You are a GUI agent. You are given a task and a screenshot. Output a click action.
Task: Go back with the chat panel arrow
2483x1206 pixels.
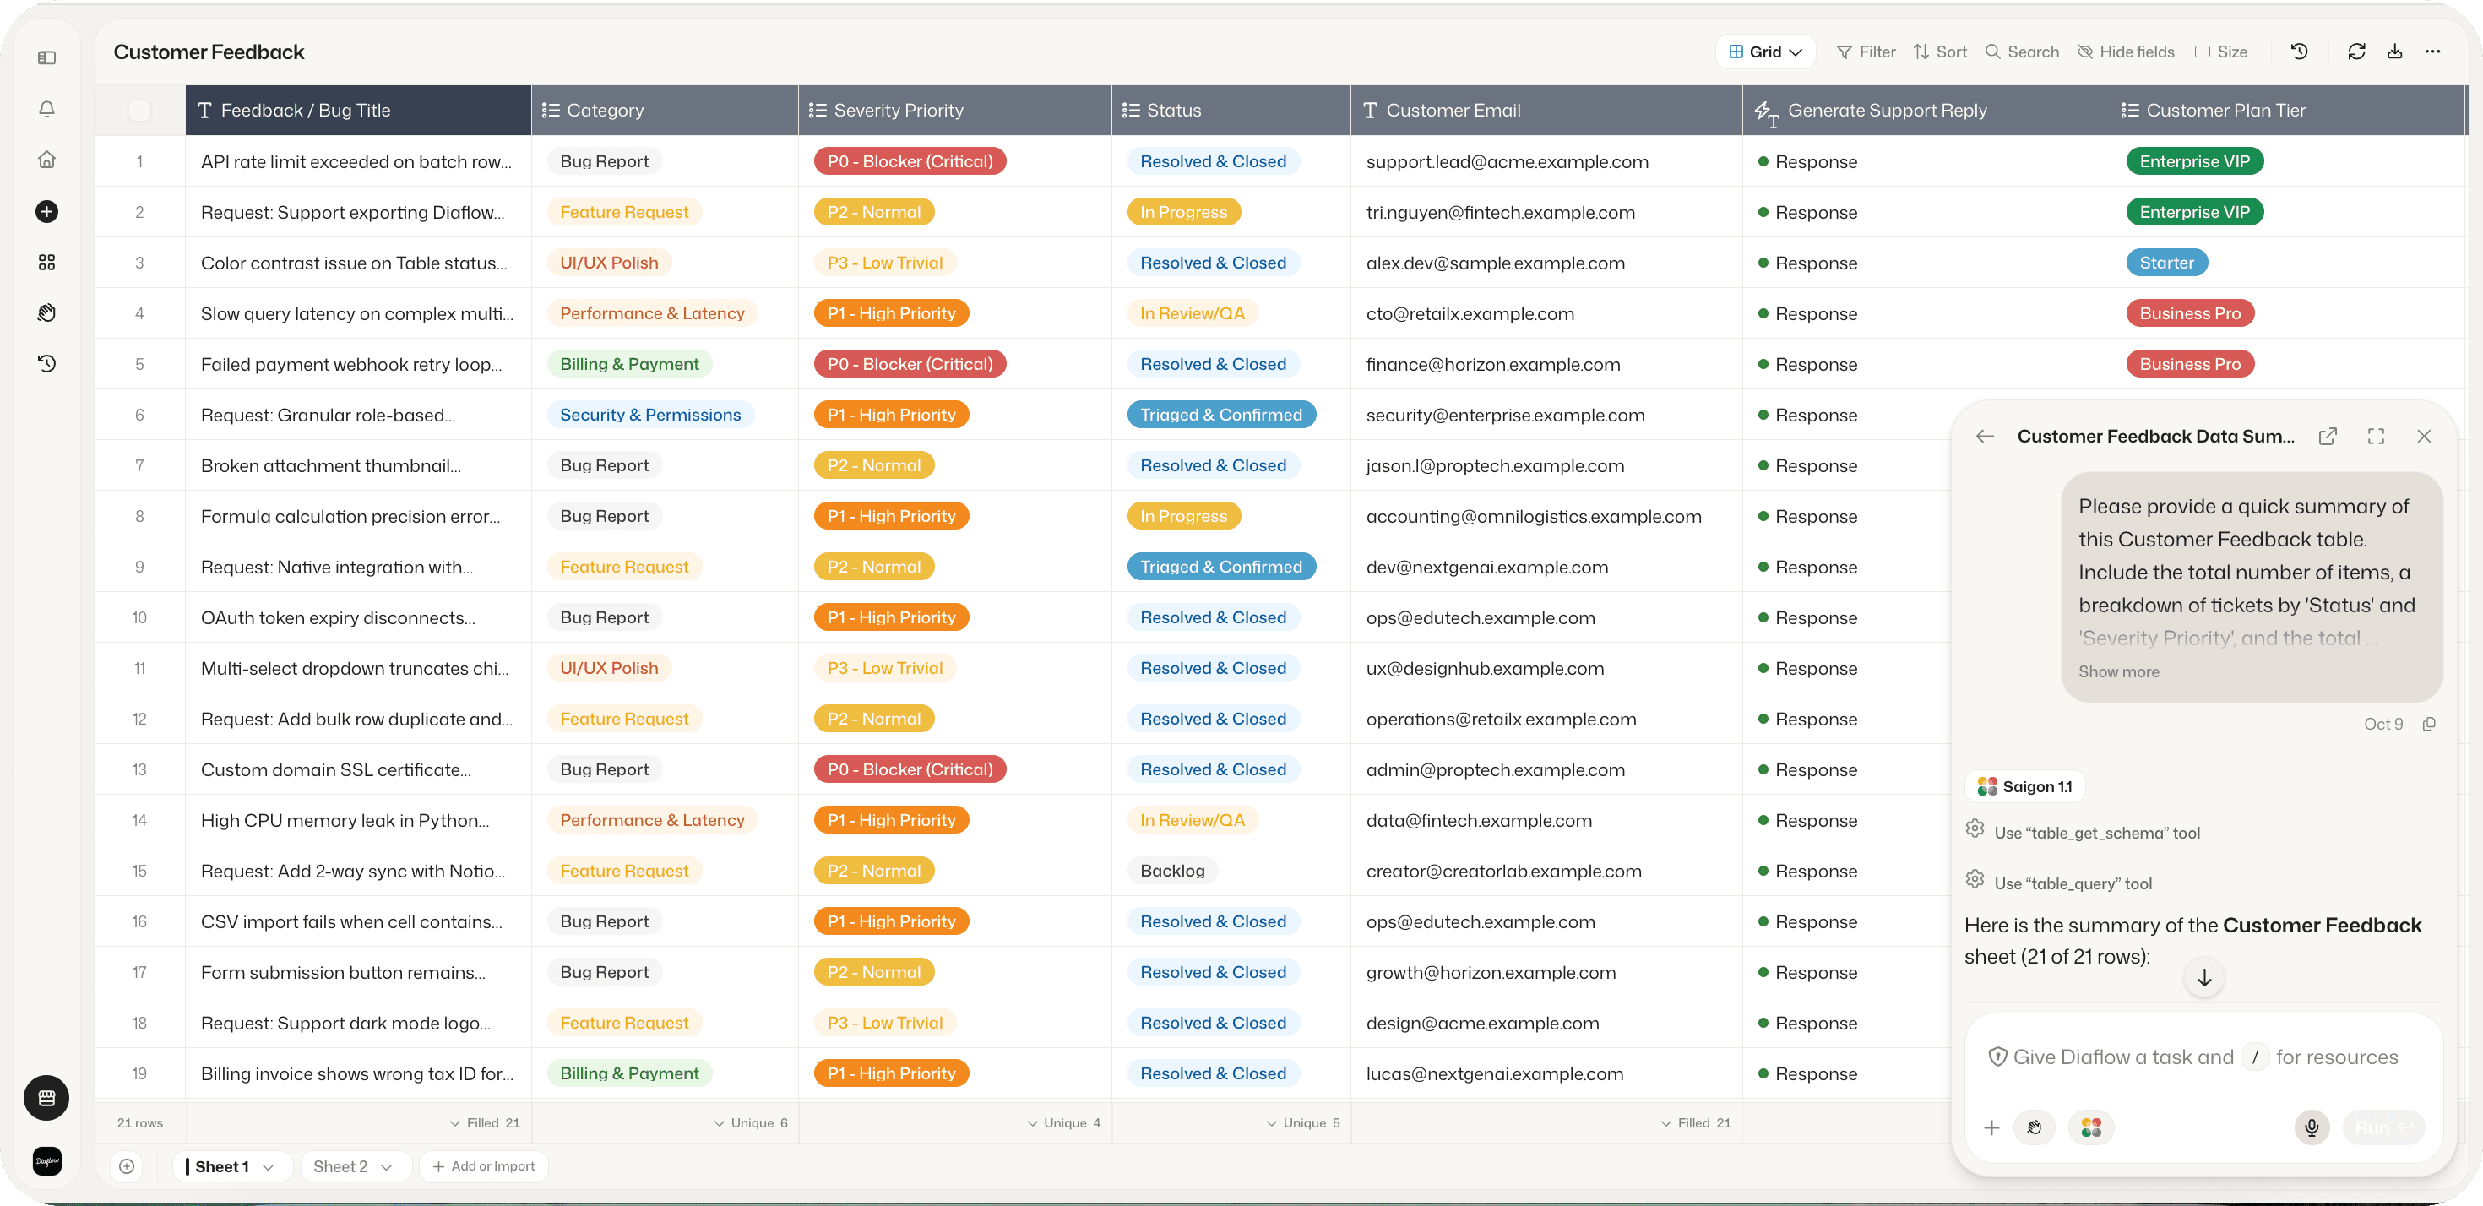(1985, 437)
